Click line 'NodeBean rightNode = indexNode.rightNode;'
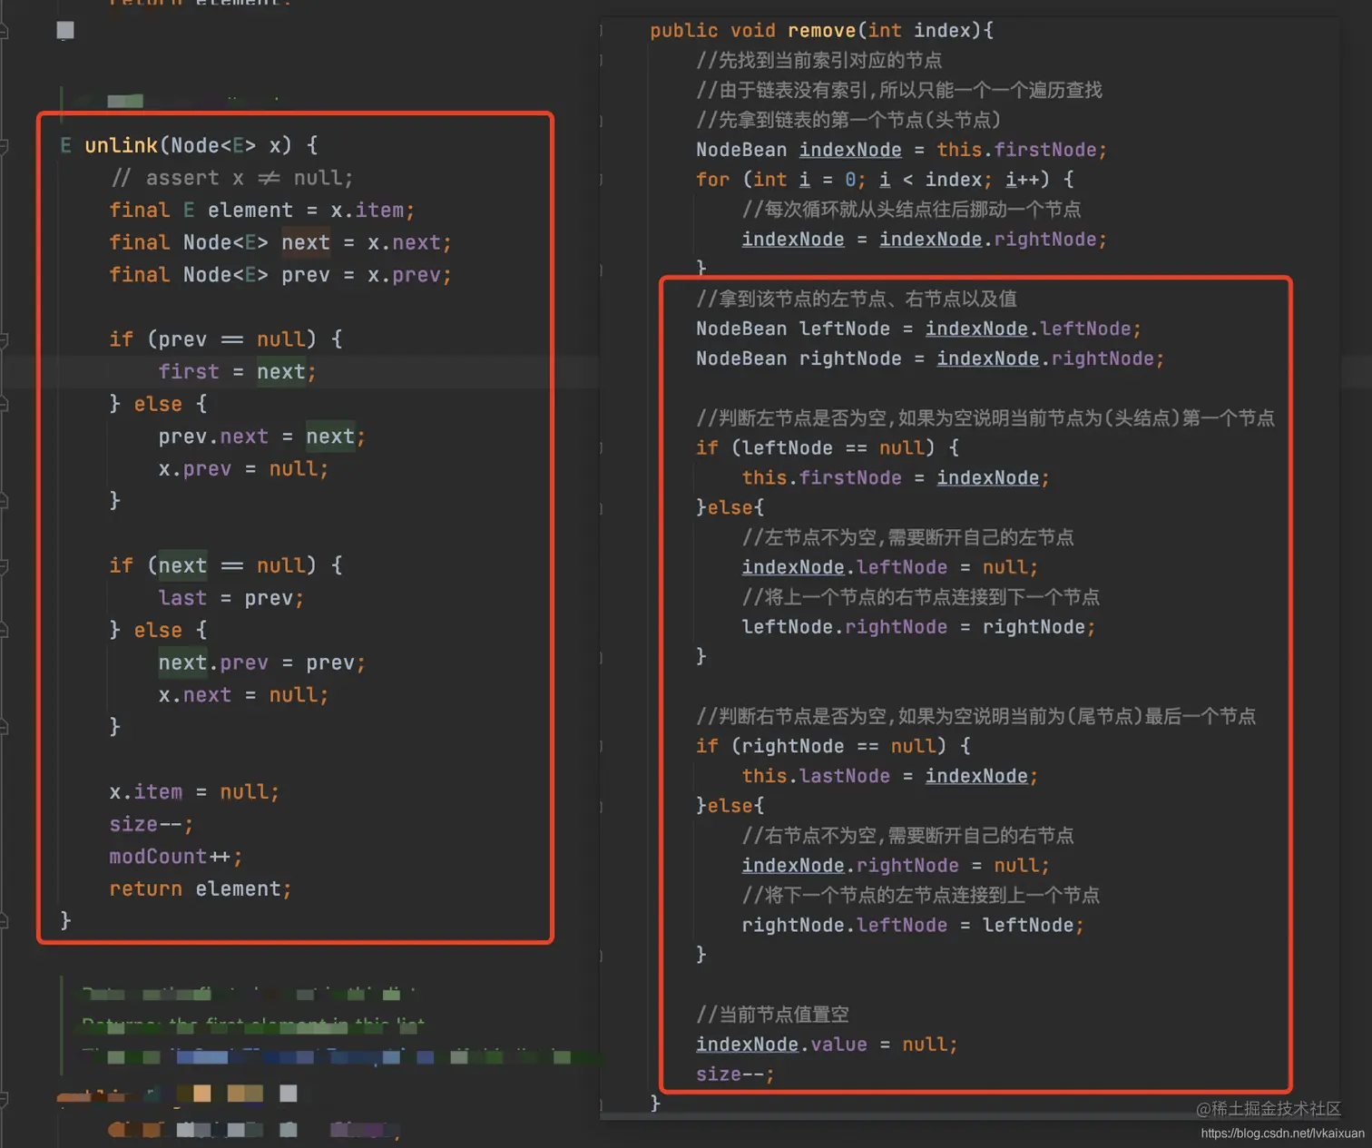The image size is (1372, 1148). [930, 358]
